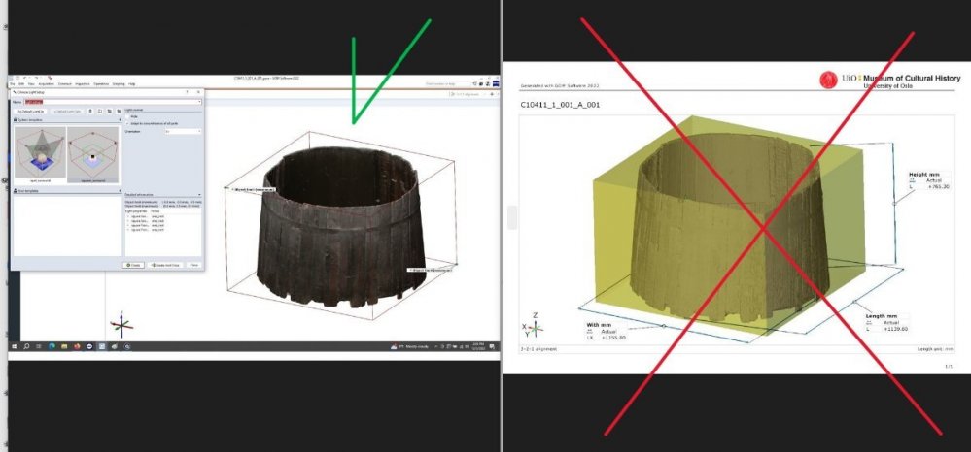Image resolution: width=971 pixels, height=452 pixels.
Task: Click the second icon after default light setup buttons
Action: click(x=100, y=112)
